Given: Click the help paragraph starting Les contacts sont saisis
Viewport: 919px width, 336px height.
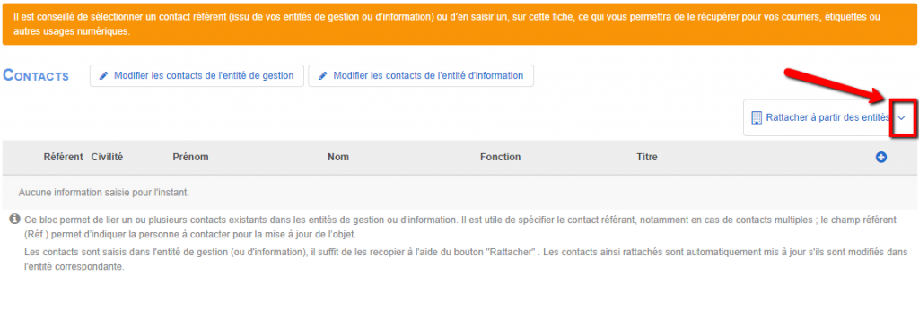Looking at the screenshot, I should click(466, 259).
